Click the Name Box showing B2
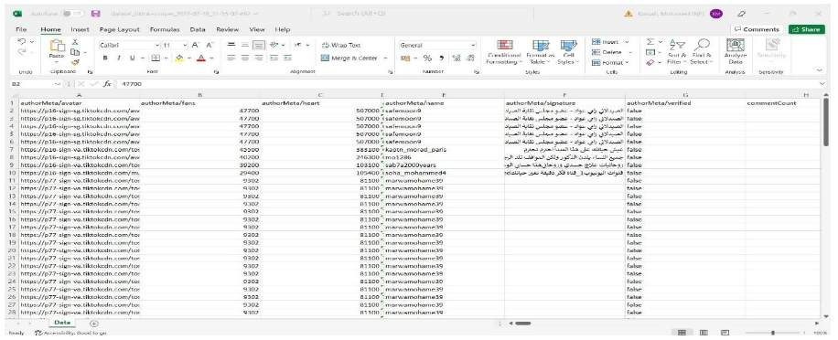This screenshot has width=838, height=340. click(x=37, y=84)
